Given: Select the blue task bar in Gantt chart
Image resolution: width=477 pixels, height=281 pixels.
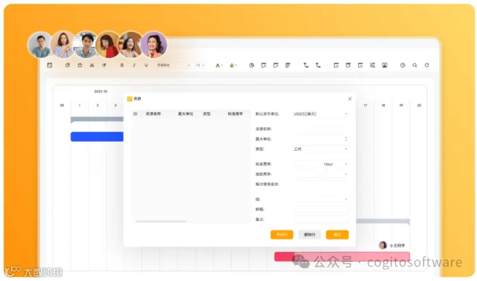Looking at the screenshot, I should coord(97,137).
